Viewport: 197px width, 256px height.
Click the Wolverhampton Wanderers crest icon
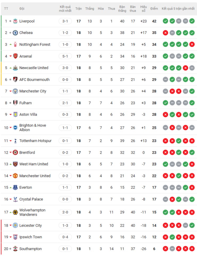(x=15, y=212)
